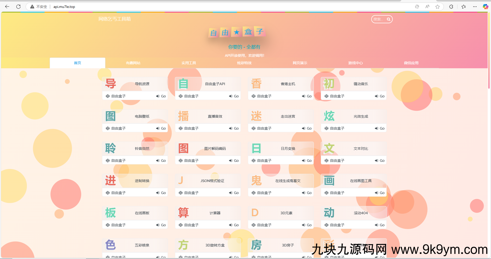Click the D icon of 3D元素 card
491x259 pixels.
pyautogui.click(x=255, y=213)
